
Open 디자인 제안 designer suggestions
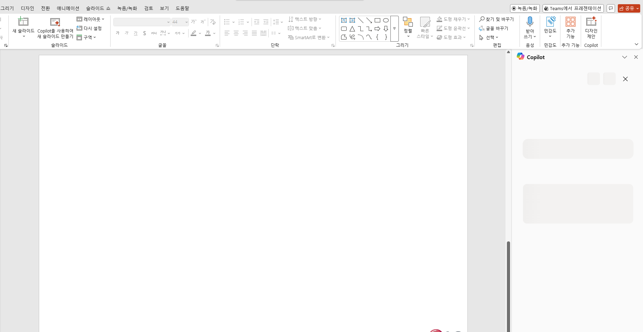click(x=591, y=27)
